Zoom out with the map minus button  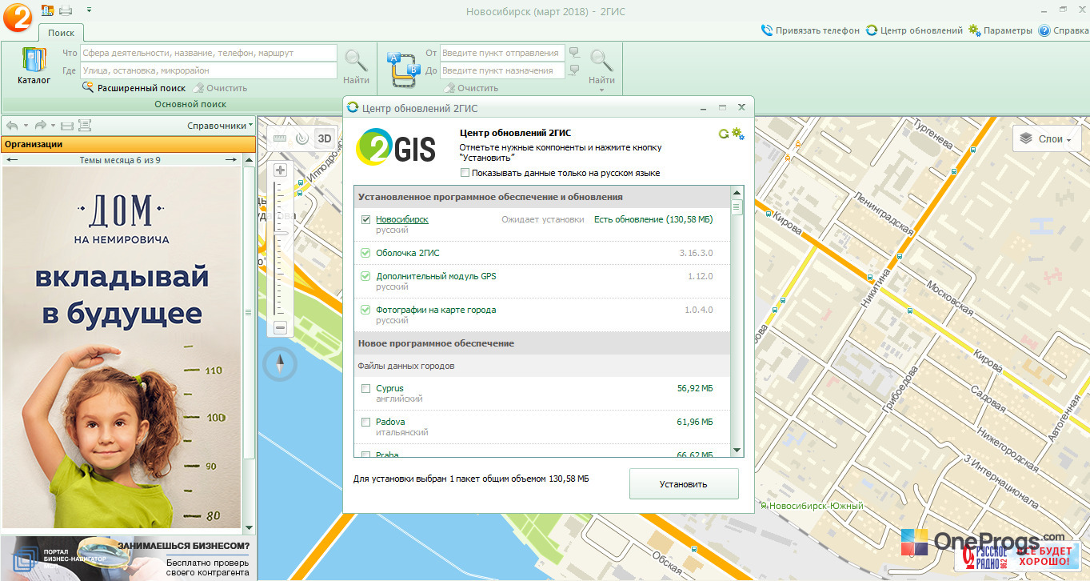coord(280,327)
